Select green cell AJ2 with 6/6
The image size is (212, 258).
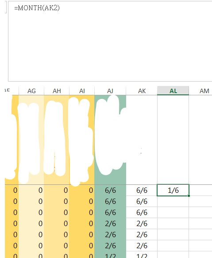110,190
